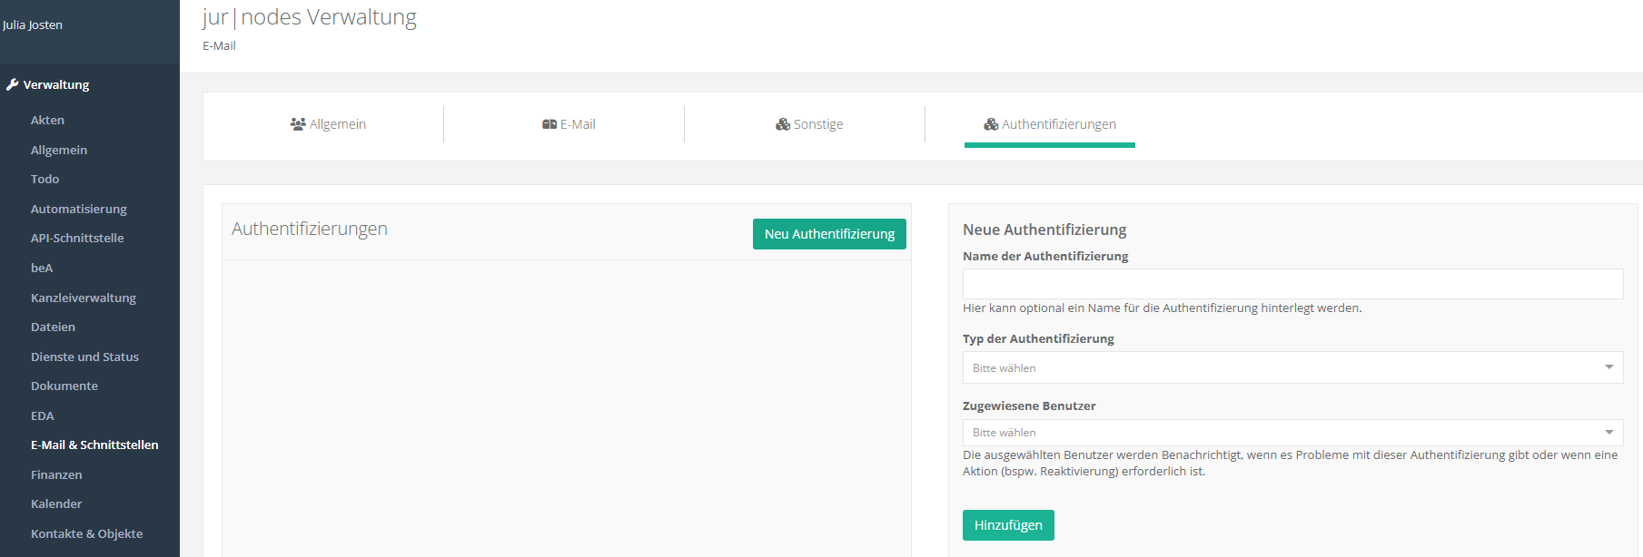Image resolution: width=1643 pixels, height=557 pixels.
Task: Focus the Name der Authentifizierung field
Action: (x=1292, y=284)
